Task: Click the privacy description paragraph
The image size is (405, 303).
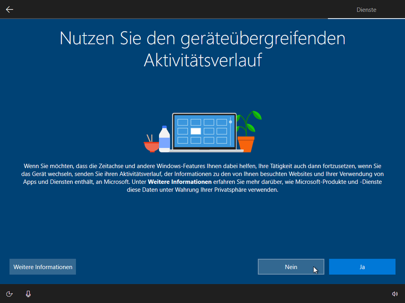Action: (x=202, y=177)
